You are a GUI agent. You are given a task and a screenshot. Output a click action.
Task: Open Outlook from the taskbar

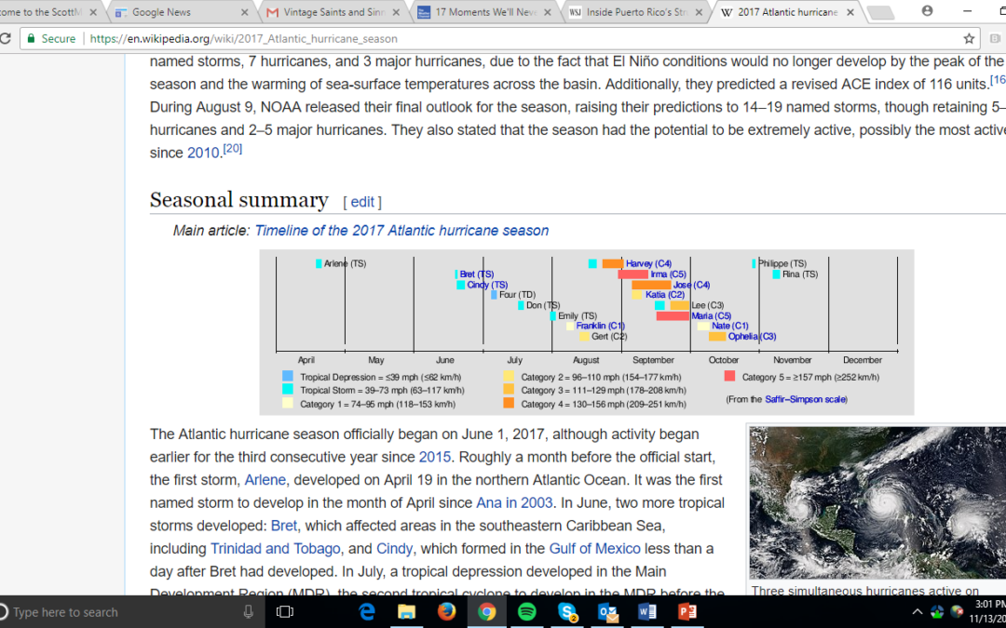click(607, 611)
